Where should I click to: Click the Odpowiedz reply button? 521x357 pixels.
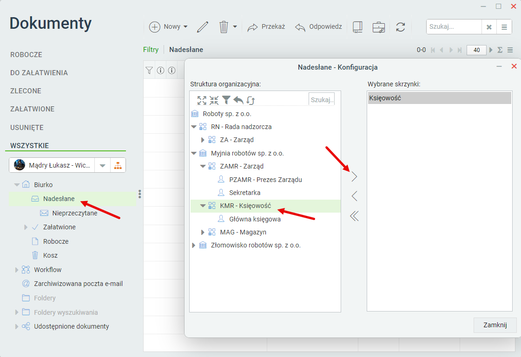point(318,27)
